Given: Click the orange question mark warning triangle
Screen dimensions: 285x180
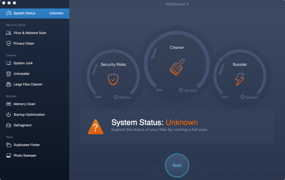Looking at the screenshot, I should [x=96, y=127].
